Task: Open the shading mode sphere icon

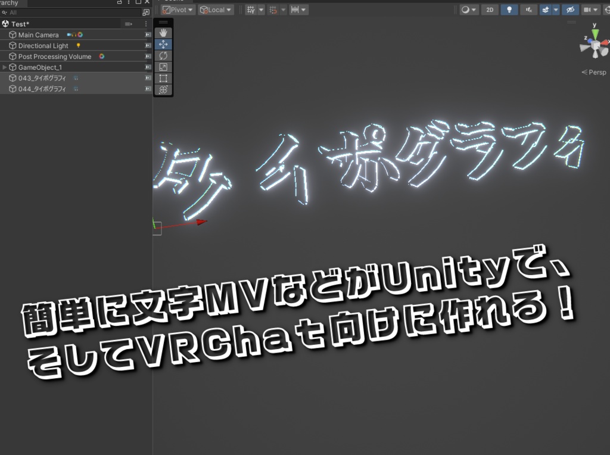Action: tap(465, 10)
